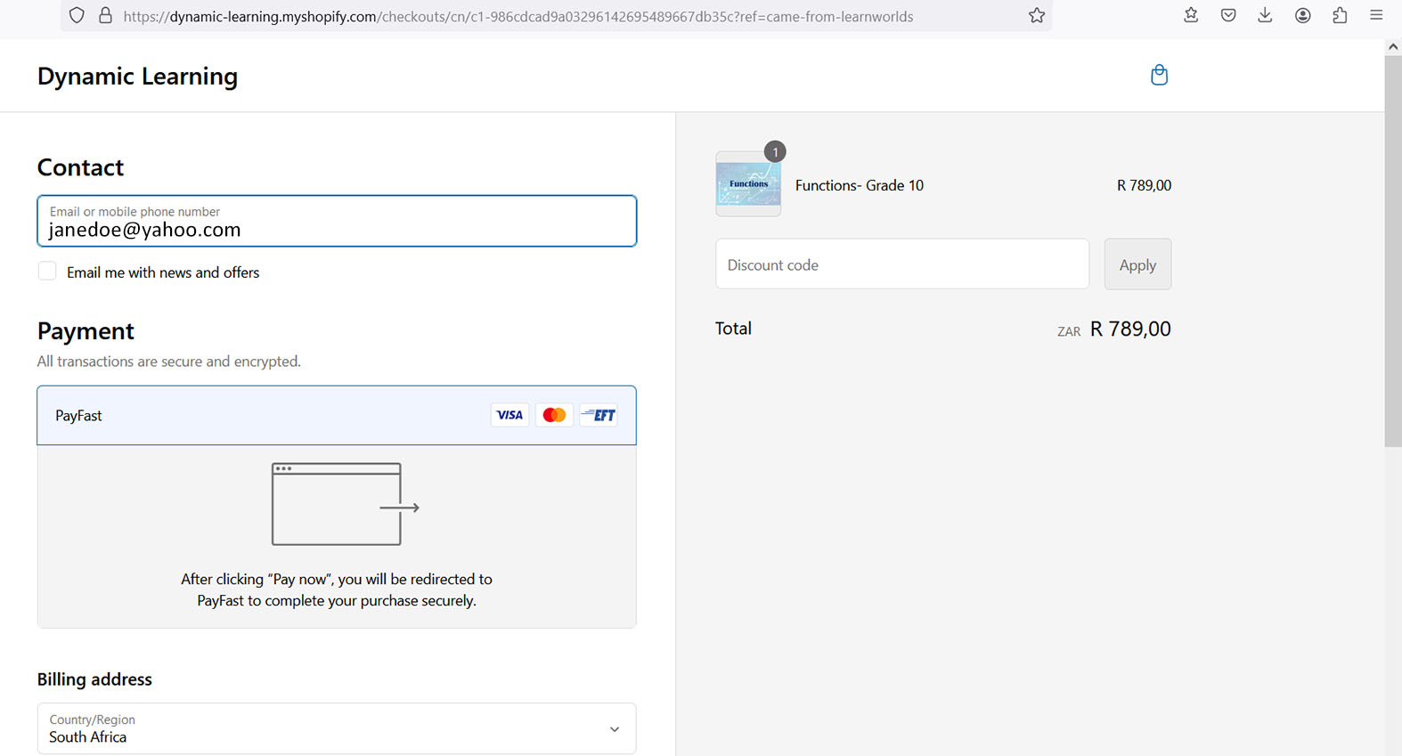Open the Pocket save icon
1402x756 pixels.
point(1228,15)
